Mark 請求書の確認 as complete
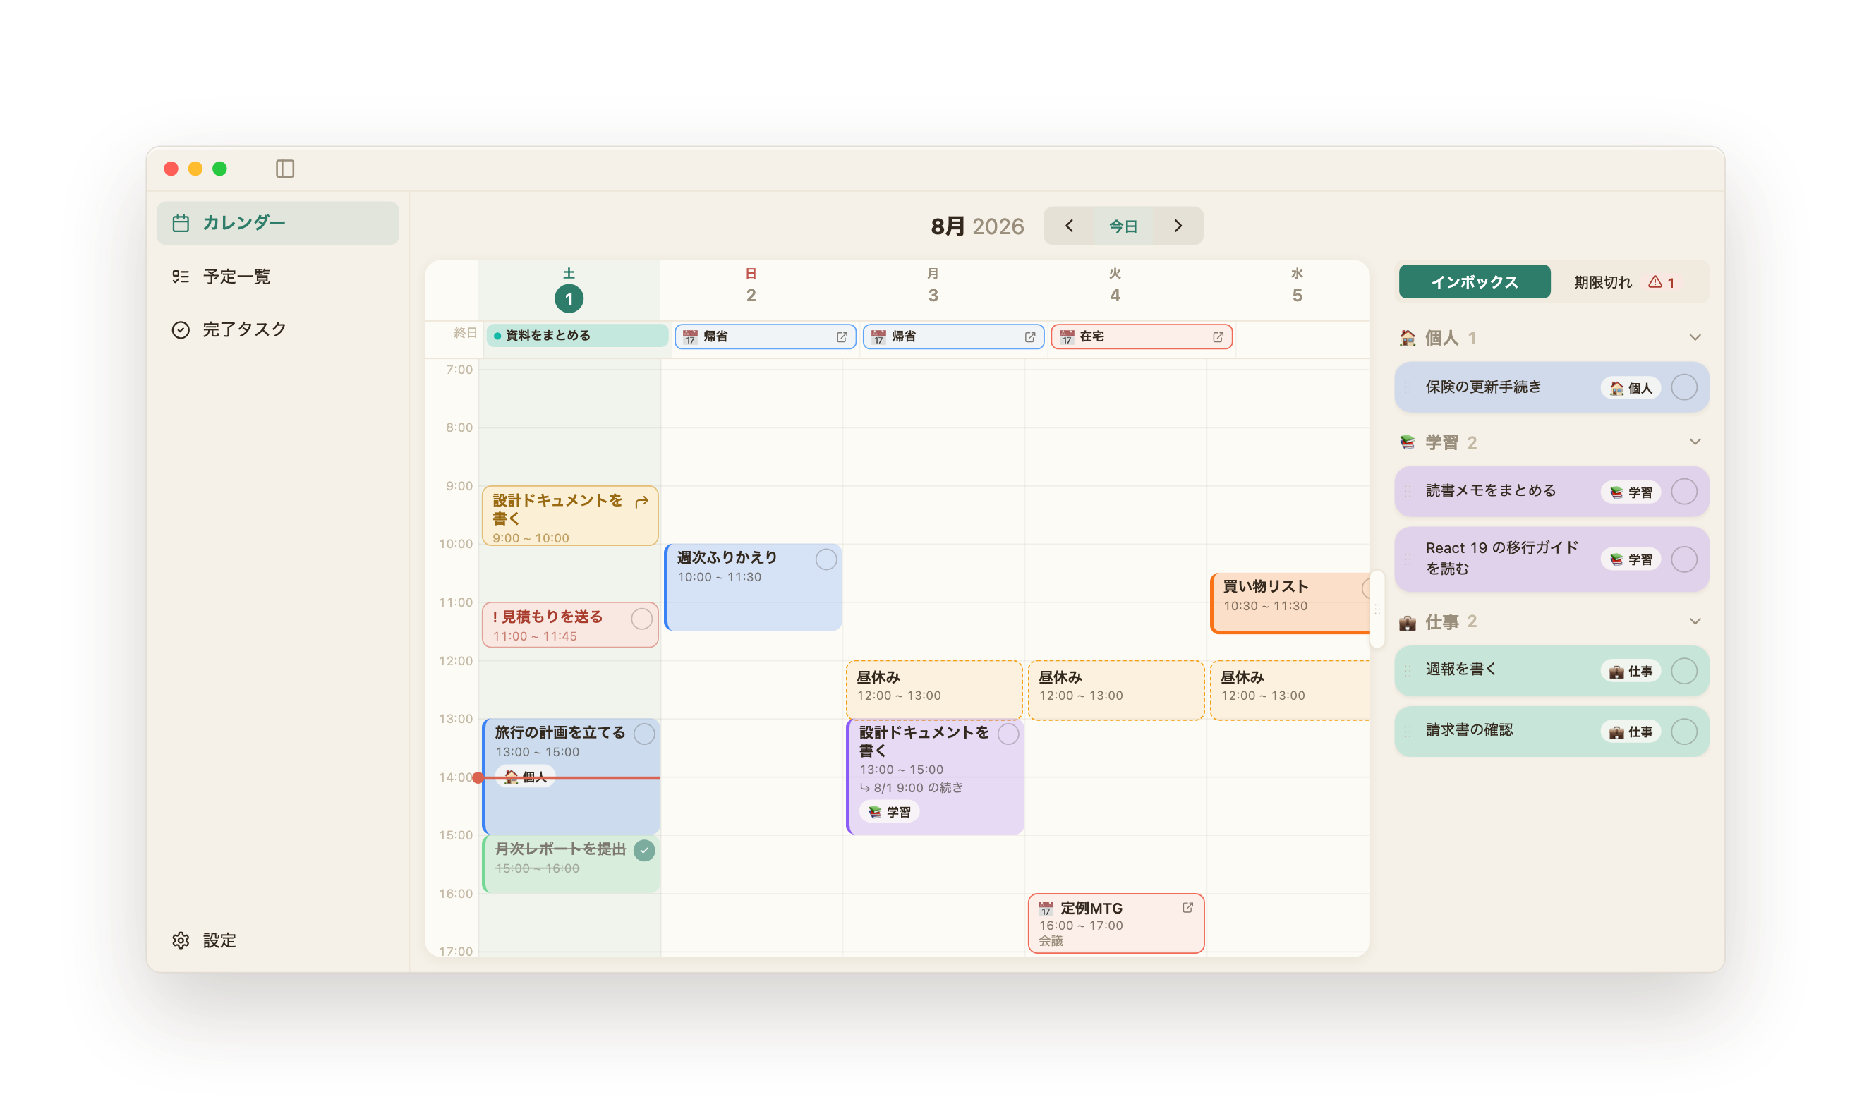Image resolution: width=1869 pixels, height=1116 pixels. (1684, 731)
